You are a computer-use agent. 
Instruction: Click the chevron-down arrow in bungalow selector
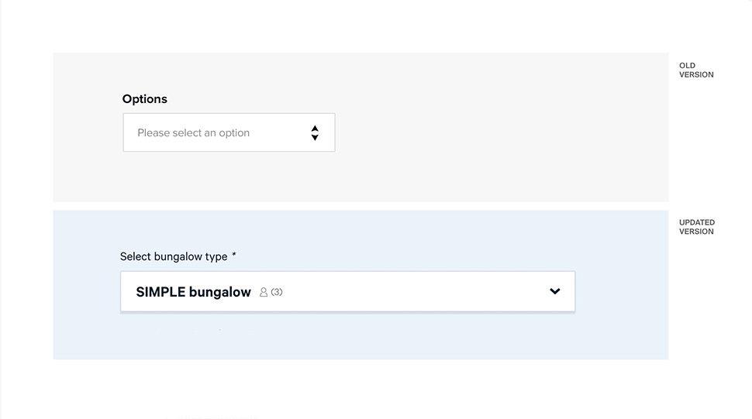point(554,291)
